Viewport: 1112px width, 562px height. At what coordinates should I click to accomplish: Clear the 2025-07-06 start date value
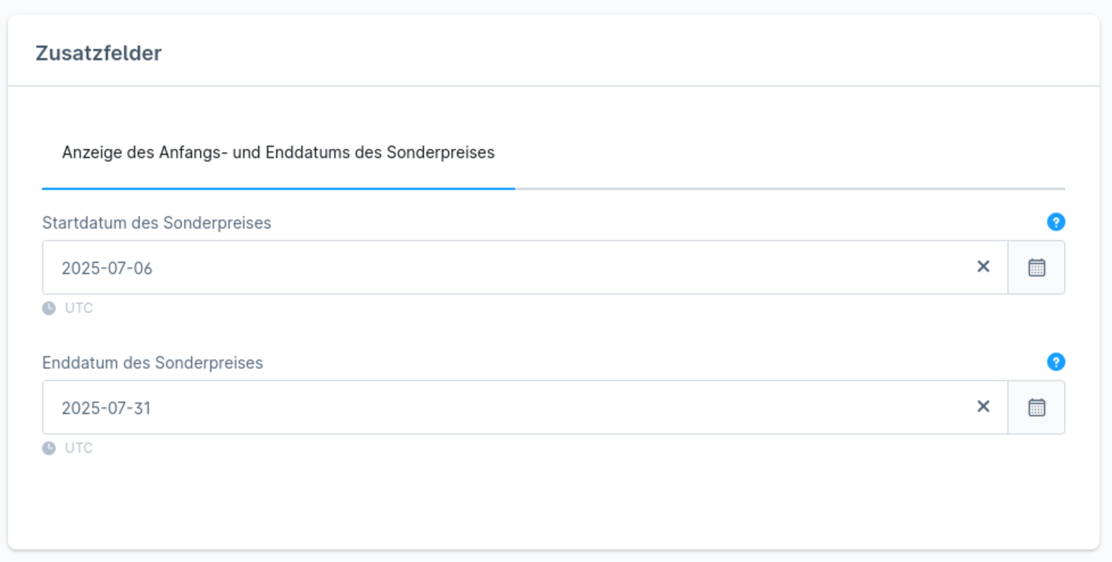[983, 267]
